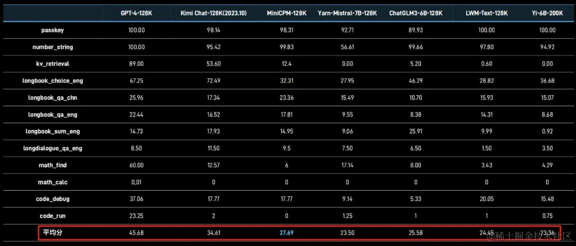Click the number_string score 95.42
The image size is (576, 246).
click(213, 47)
